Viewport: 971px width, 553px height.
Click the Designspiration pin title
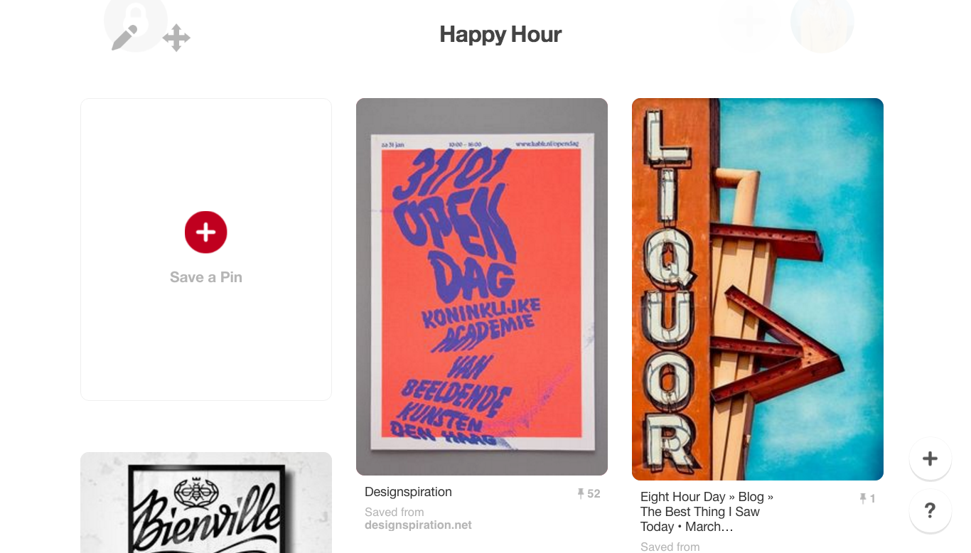[x=408, y=492]
